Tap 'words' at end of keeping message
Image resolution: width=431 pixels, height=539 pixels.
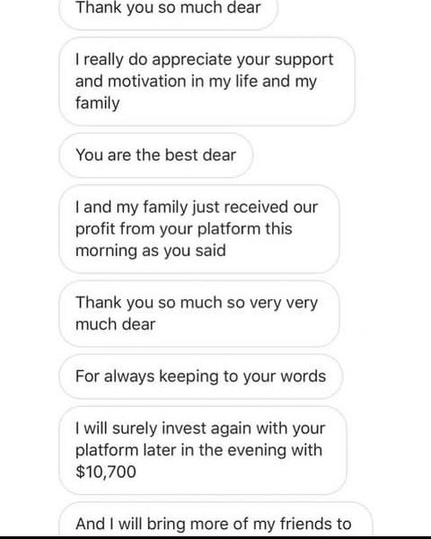coord(303,376)
